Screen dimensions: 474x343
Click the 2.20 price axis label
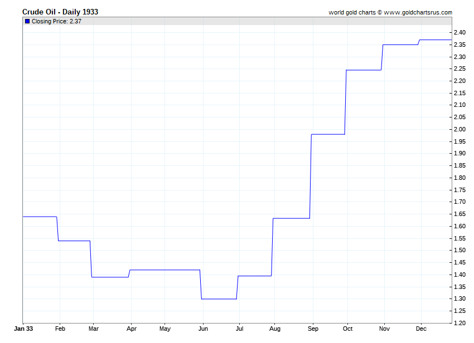[460, 81]
